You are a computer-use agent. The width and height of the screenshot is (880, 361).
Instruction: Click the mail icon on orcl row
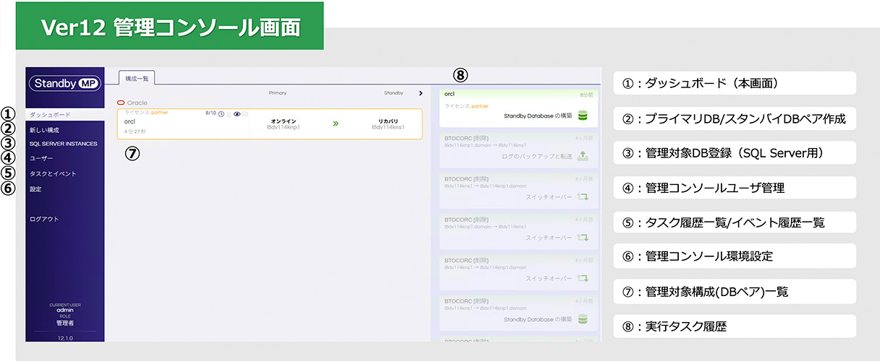(245, 114)
